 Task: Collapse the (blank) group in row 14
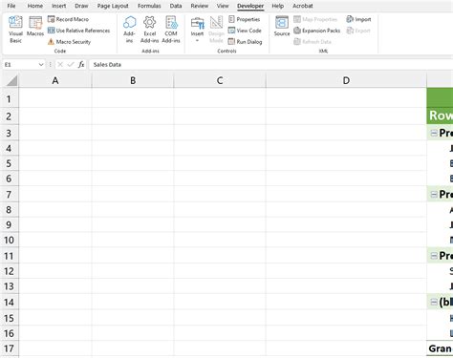(x=434, y=302)
